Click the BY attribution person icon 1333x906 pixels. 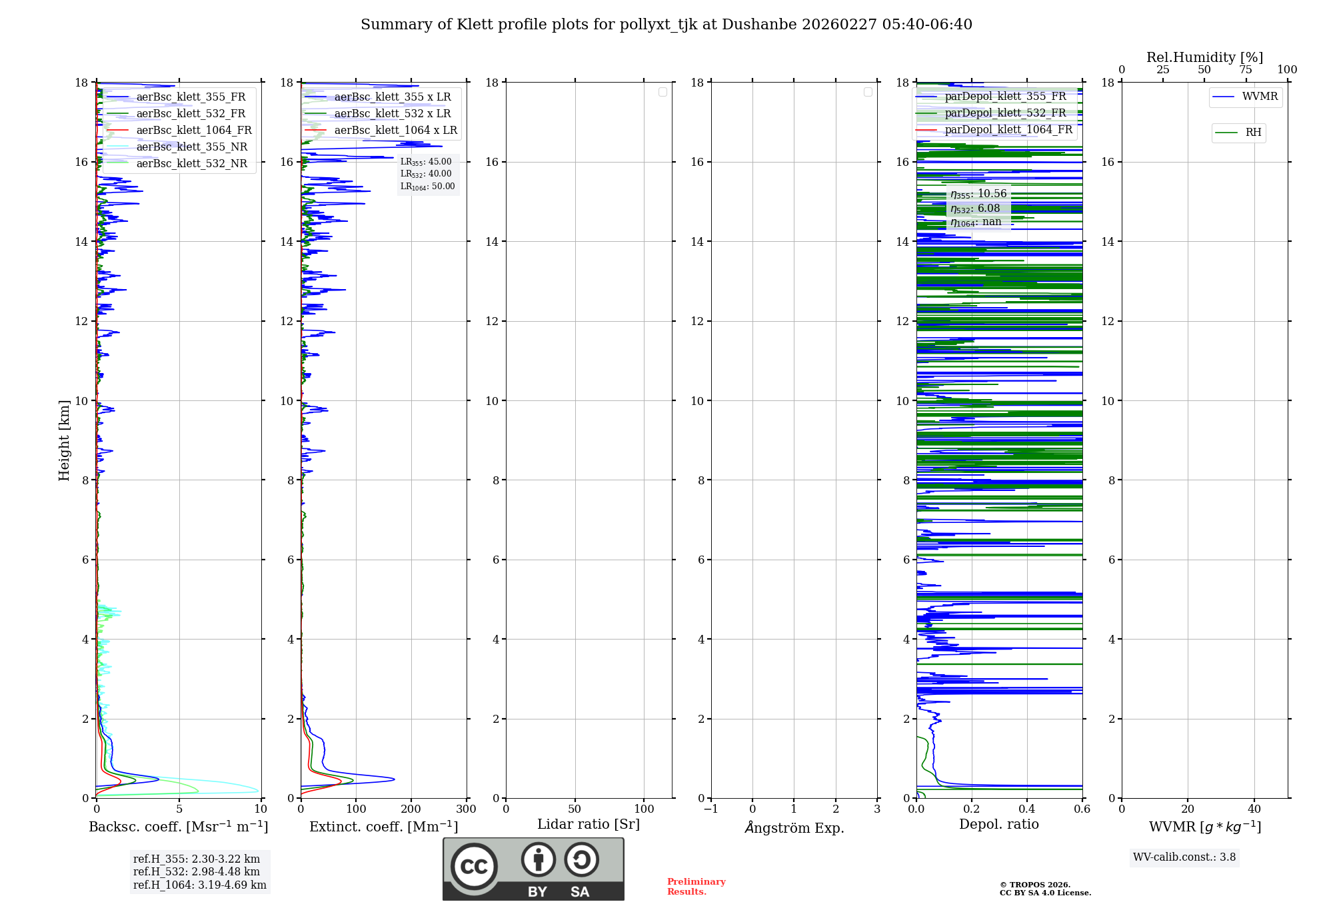click(x=538, y=859)
